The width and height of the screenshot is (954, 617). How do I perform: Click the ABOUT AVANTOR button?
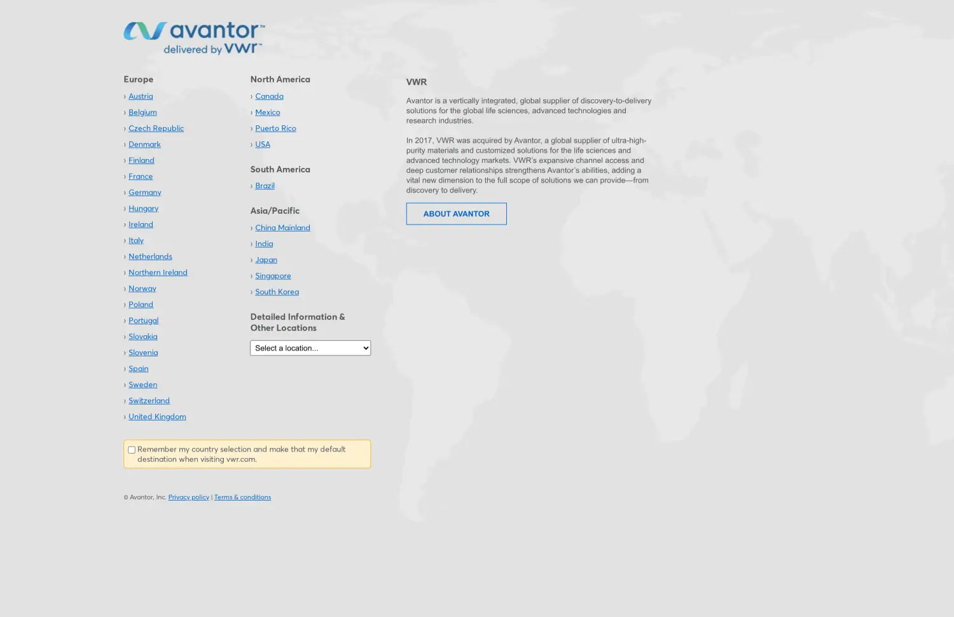point(456,213)
